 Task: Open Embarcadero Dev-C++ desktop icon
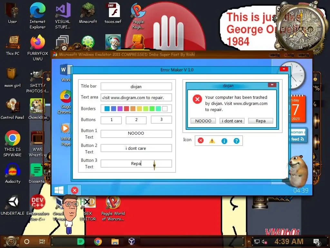click(x=37, y=208)
